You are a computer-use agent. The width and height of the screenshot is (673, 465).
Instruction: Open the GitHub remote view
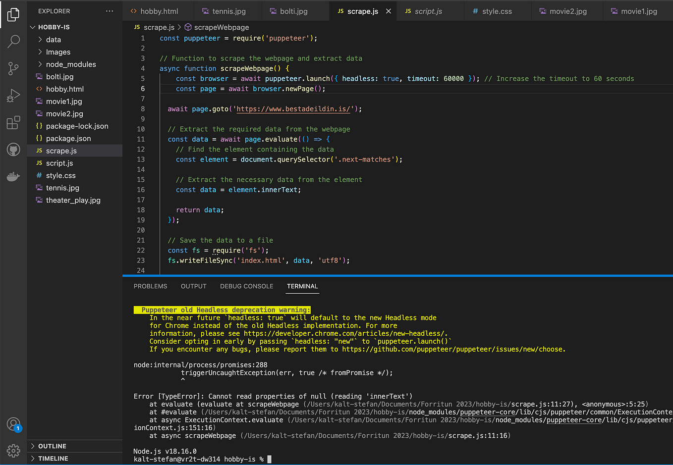[13, 149]
